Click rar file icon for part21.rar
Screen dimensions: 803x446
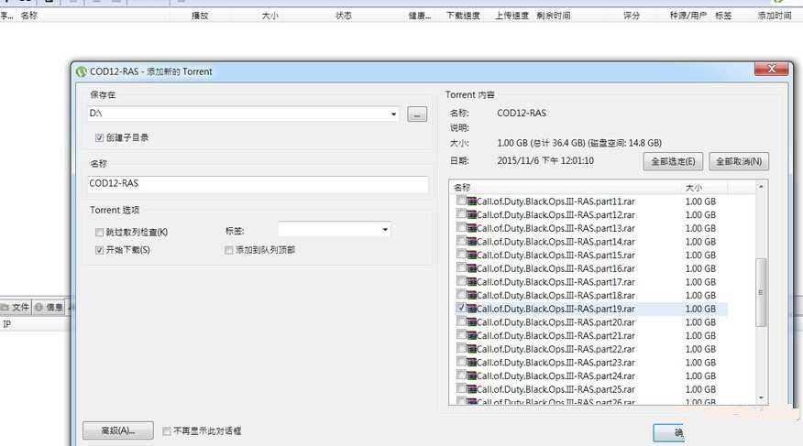pyautogui.click(x=472, y=335)
